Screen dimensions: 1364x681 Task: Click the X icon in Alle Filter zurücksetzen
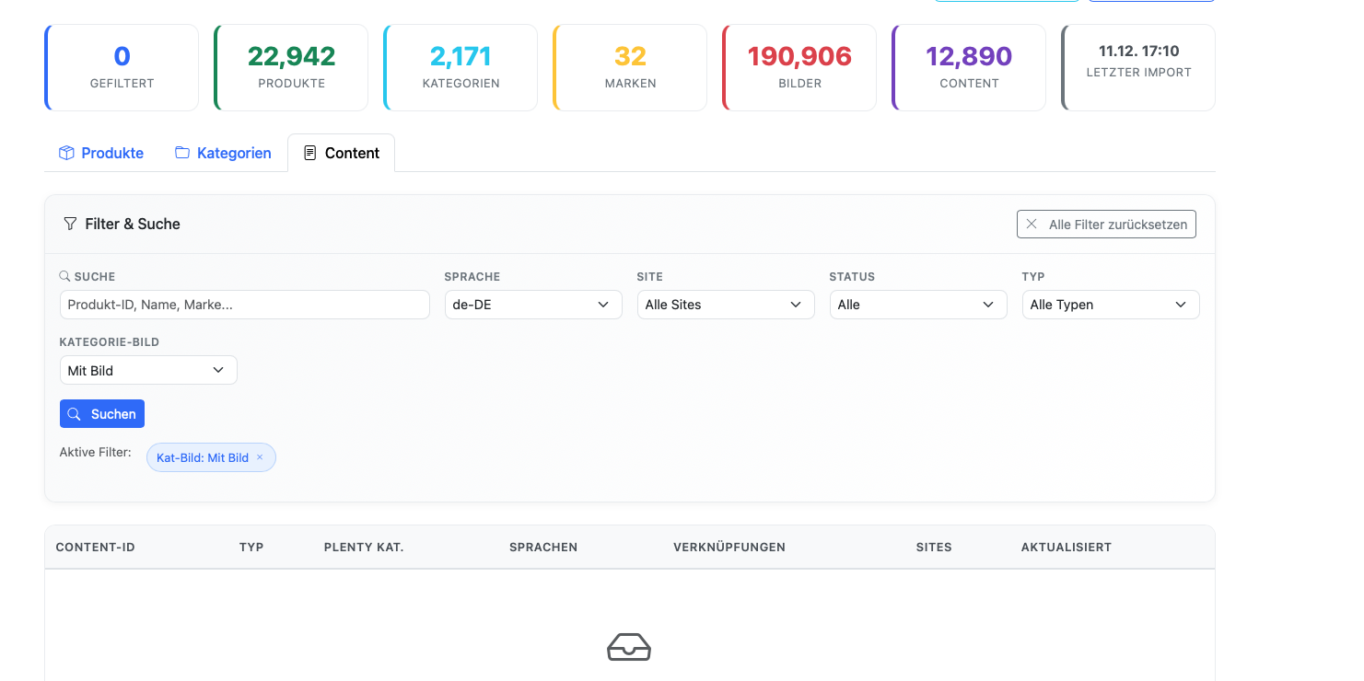pyautogui.click(x=1032, y=225)
